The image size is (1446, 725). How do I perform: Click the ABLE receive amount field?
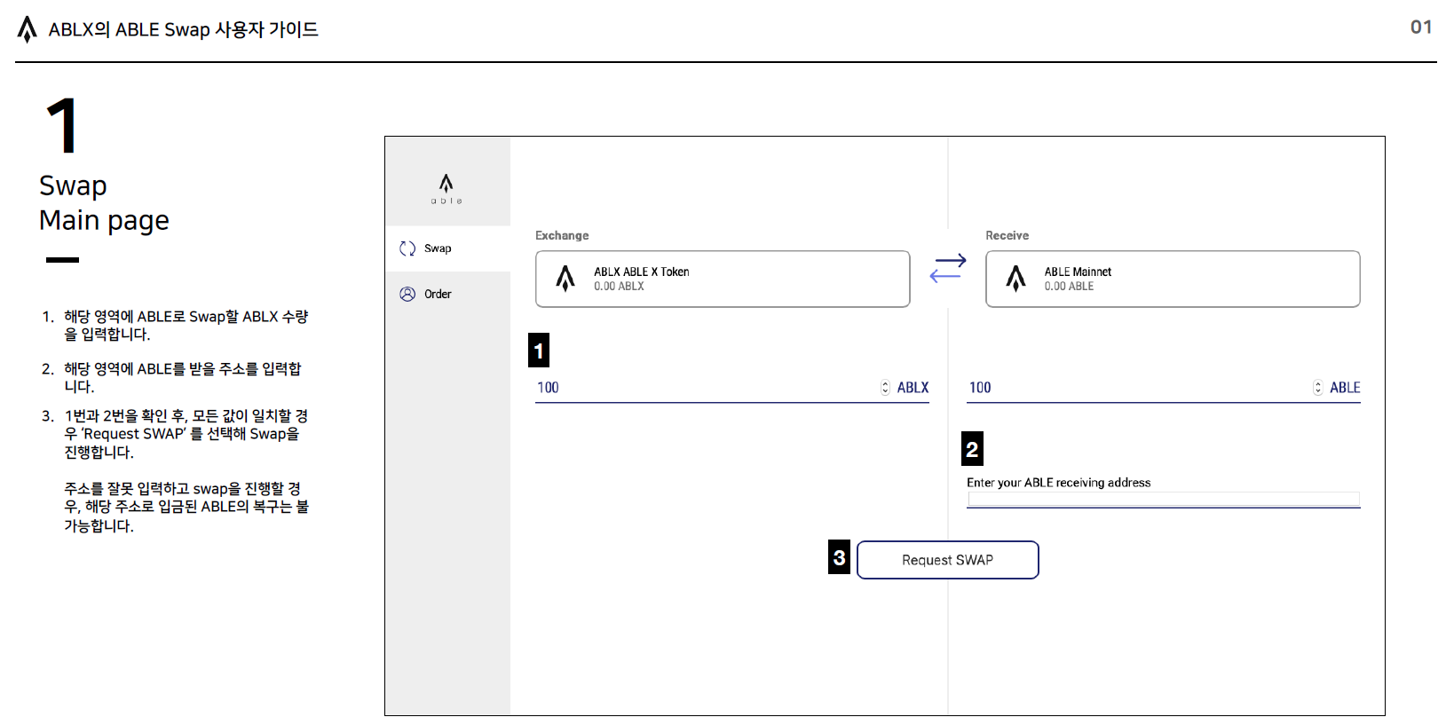pos(1136,388)
